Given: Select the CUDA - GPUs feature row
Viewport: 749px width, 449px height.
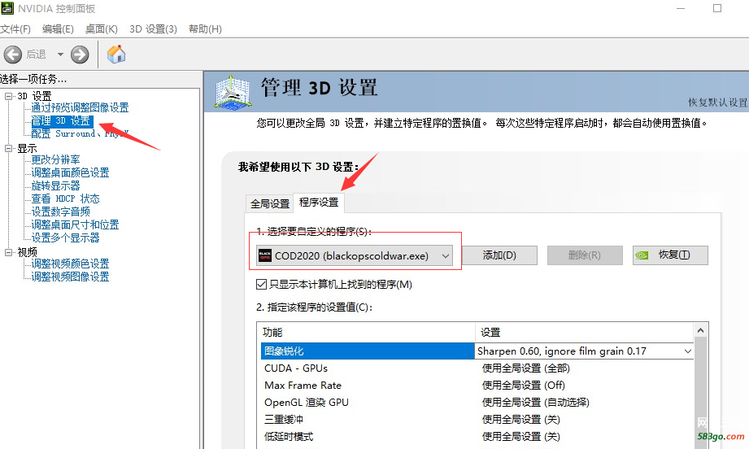Looking at the screenshot, I should (368, 368).
